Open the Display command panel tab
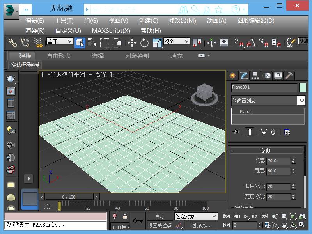This screenshot has width=312, height=234. (278, 76)
